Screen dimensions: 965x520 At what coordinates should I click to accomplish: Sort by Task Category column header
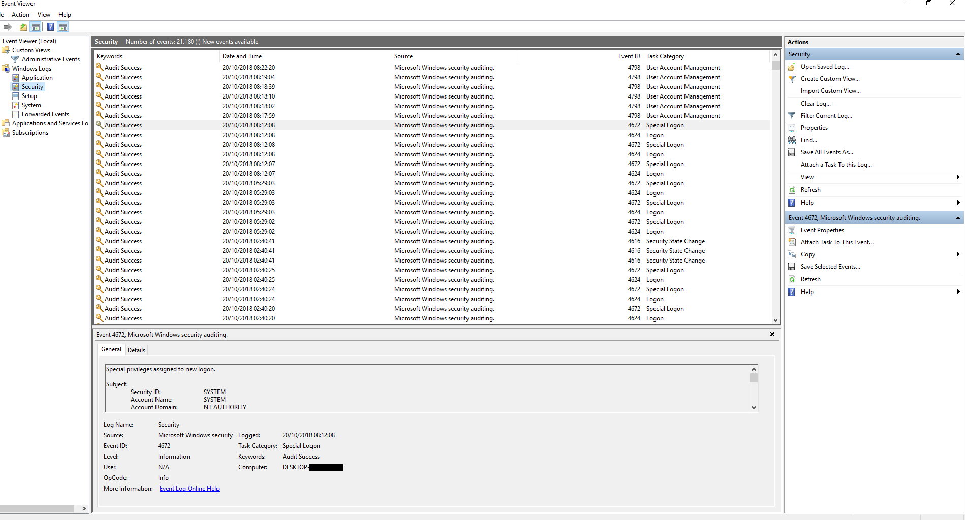(x=707, y=56)
